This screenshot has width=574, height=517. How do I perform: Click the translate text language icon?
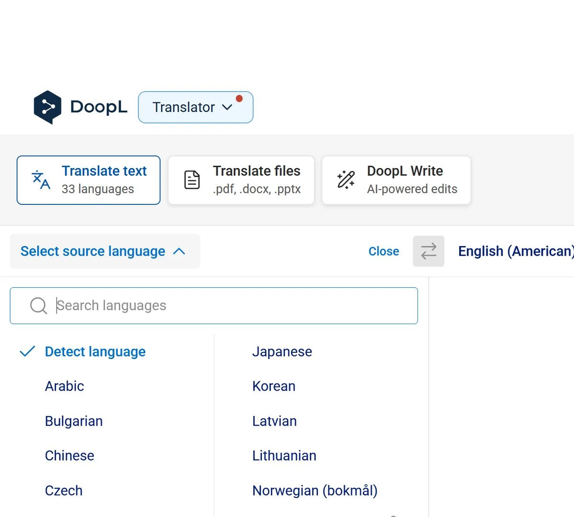pos(41,180)
